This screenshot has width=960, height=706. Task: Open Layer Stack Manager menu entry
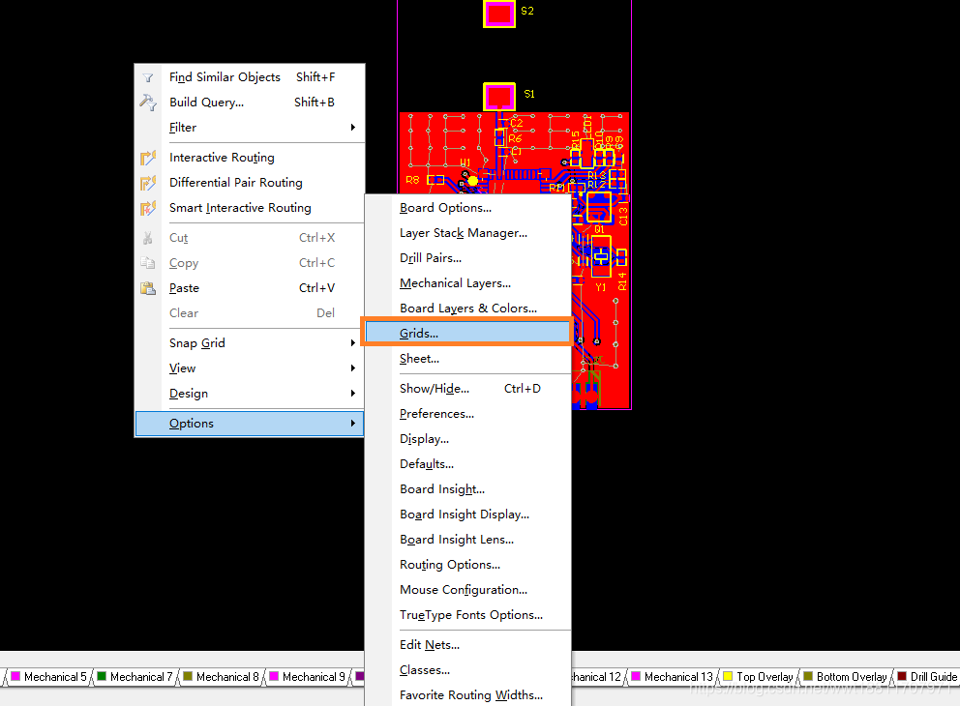463,233
